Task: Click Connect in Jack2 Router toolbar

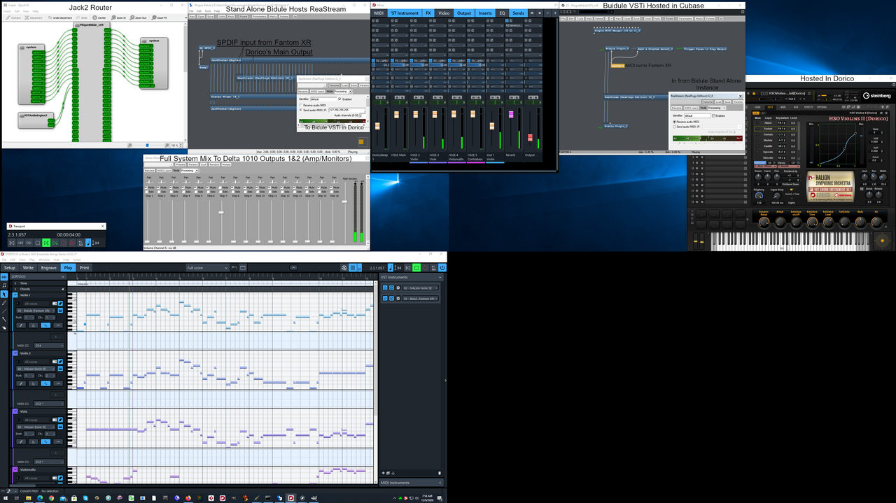Action: tap(14, 17)
